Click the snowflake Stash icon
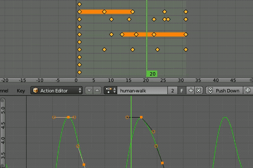This screenshot has height=168, width=253. [x=248, y=91]
